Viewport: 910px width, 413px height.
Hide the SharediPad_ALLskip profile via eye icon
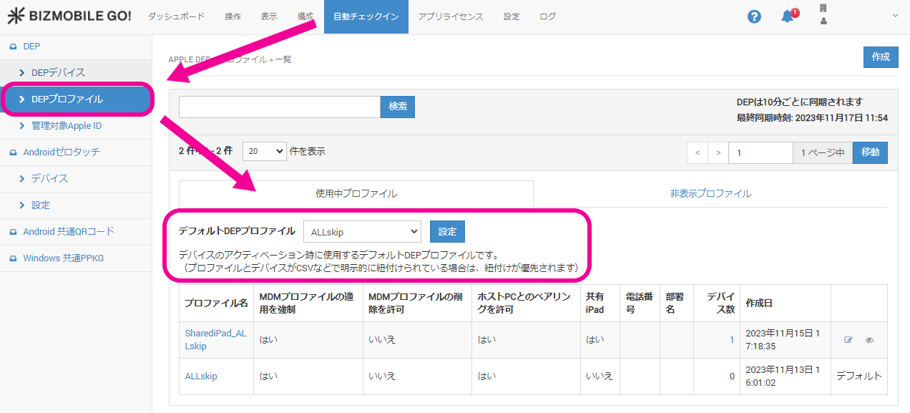pos(869,340)
